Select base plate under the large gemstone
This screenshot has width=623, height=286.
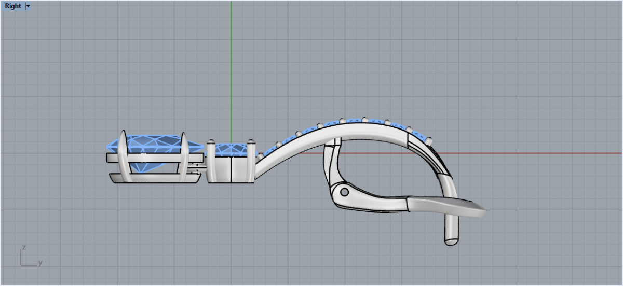pos(156,178)
